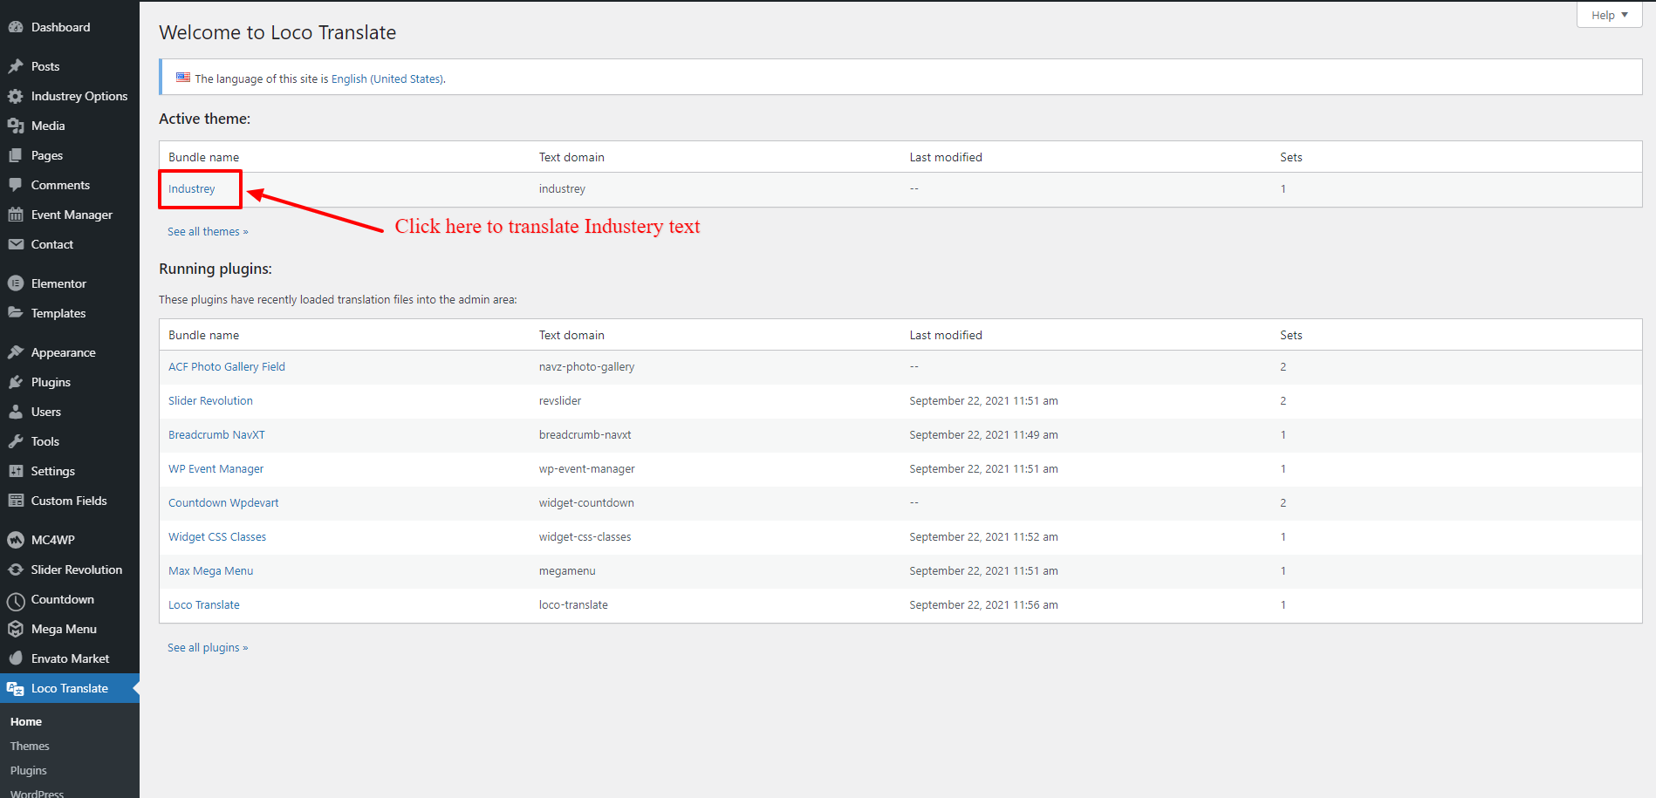Screen dimensions: 1656x798
Task: Click the Plugins plug icon
Action: tap(16, 382)
